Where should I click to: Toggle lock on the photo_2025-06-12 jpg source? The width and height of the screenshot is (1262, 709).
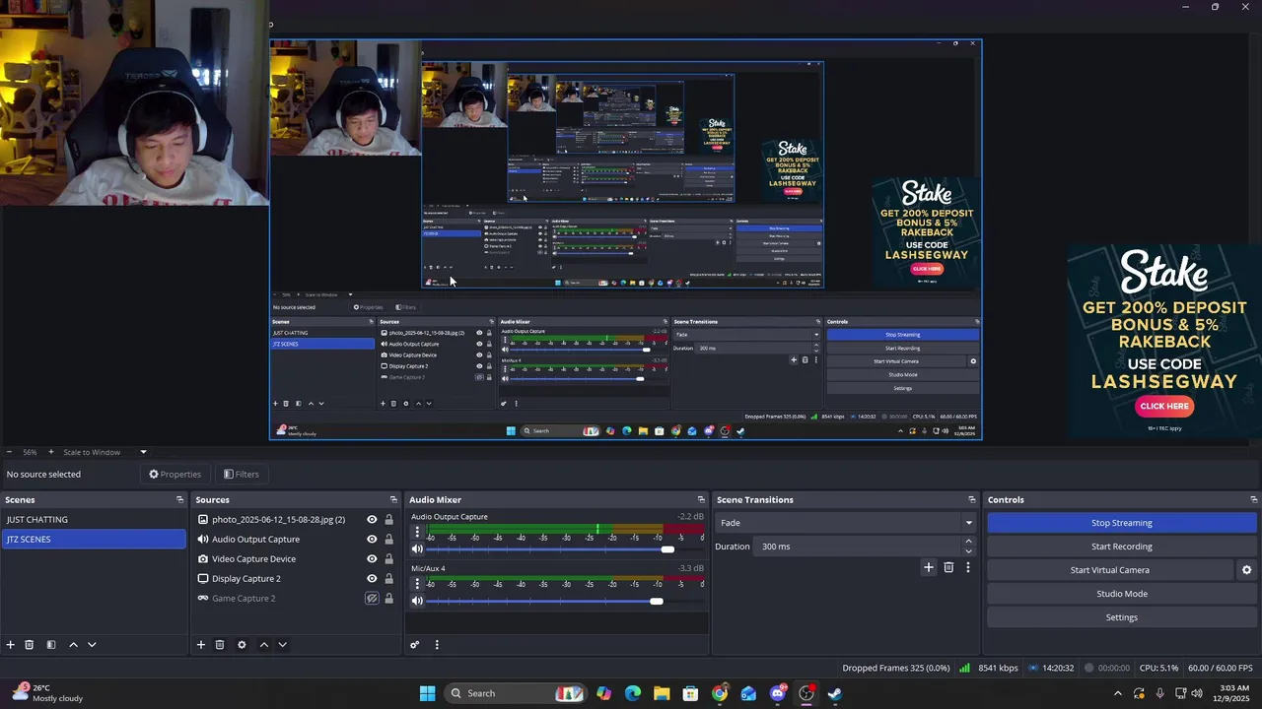pyautogui.click(x=388, y=520)
